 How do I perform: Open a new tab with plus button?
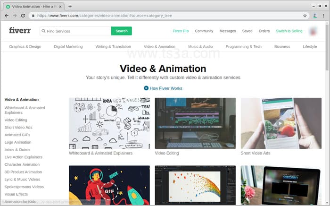coord(70,7)
